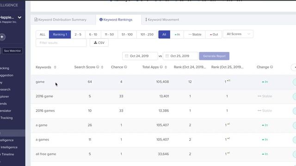Open the Change column help icon
This screenshot has width=296, height=166.
[x=271, y=67]
